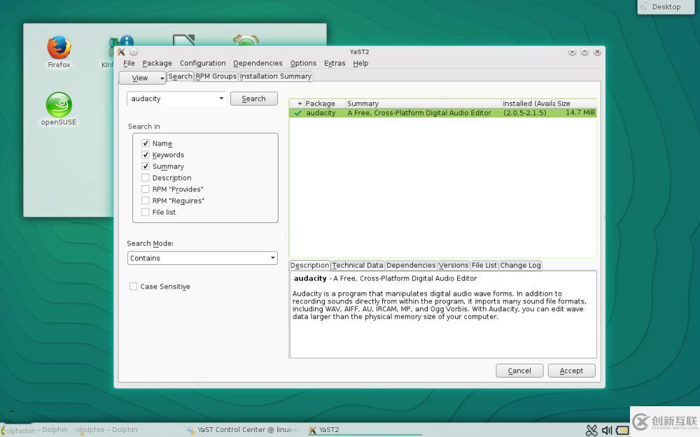Switch to the Installation Summary tab
Viewport: 700px width, 437px height.
[275, 76]
